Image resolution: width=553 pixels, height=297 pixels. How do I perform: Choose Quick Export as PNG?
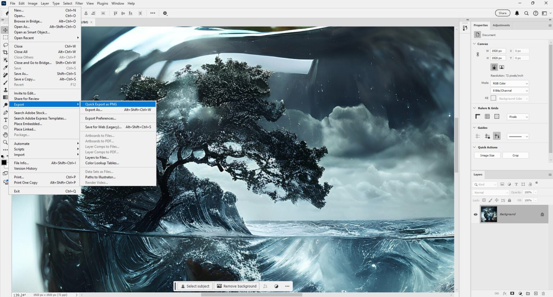[102, 104]
